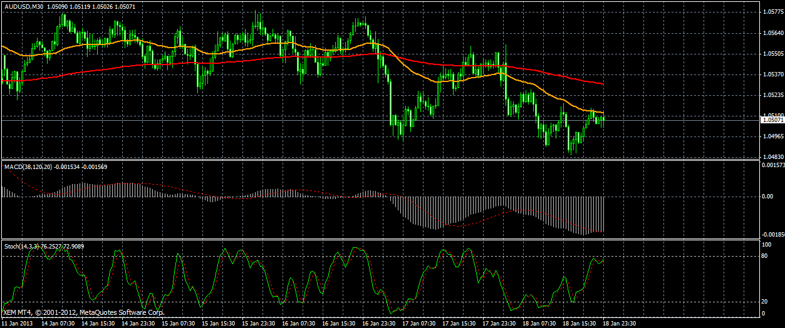Click the 16 Jan 07:30 time label
The width and height of the screenshot is (785, 328).
click(x=299, y=323)
